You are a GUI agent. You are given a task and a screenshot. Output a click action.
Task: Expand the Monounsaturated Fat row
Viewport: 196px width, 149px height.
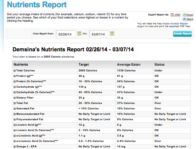click(x=15, y=114)
